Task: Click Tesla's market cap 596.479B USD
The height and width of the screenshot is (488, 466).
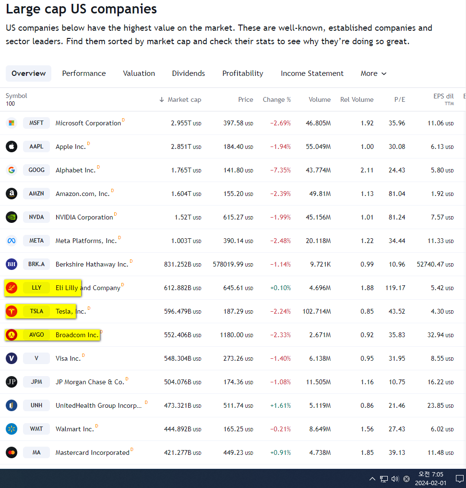Action: click(183, 312)
